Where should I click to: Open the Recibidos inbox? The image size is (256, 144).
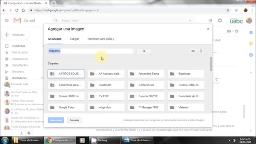tap(19, 46)
